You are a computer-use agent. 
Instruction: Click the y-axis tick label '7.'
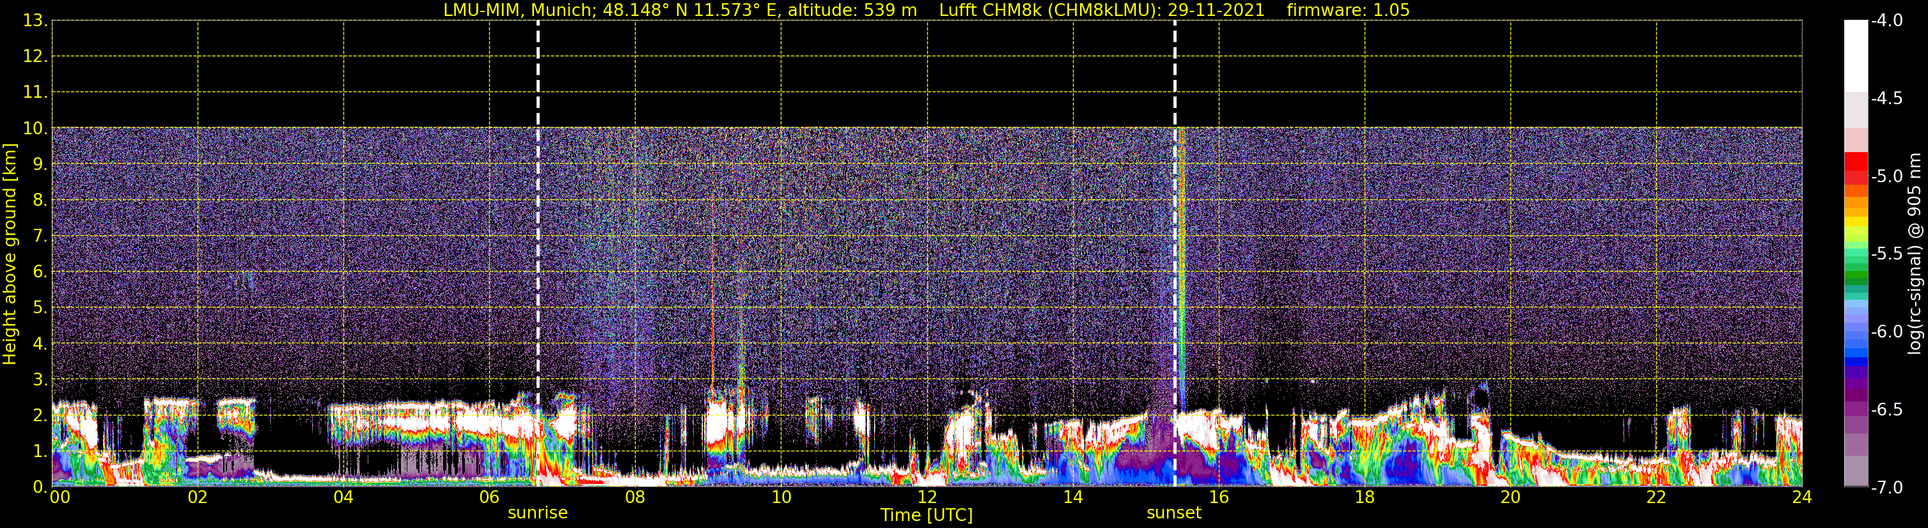click(x=40, y=237)
